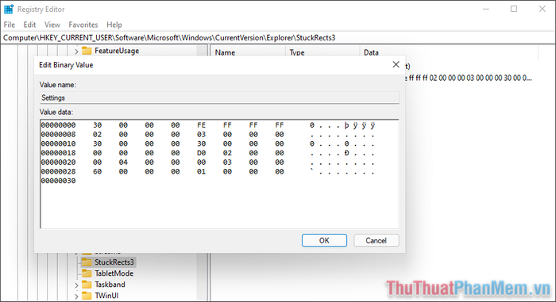Click the Registry Editor app icon
The image size is (556, 302).
coord(9,9)
